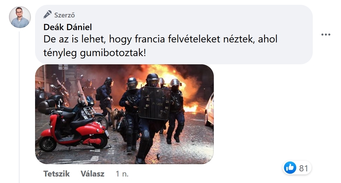Open the three-dot comment options menu
This screenshot has width=341, height=183.
[326, 35]
